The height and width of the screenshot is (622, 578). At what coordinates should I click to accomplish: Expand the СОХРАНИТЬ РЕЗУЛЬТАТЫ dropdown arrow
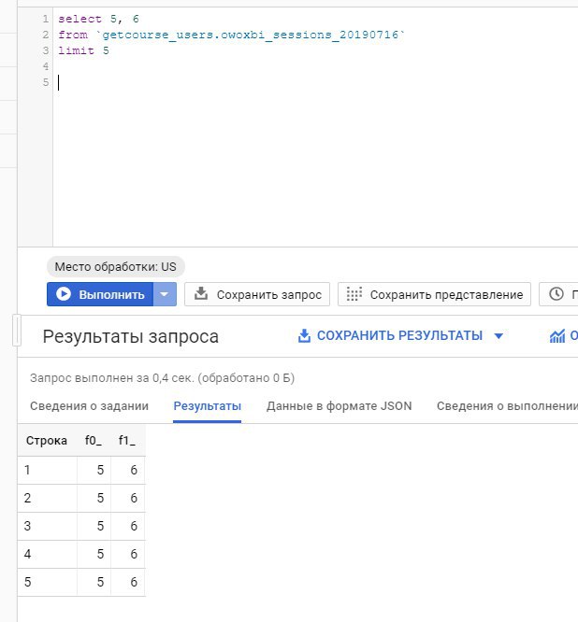pyautogui.click(x=499, y=336)
